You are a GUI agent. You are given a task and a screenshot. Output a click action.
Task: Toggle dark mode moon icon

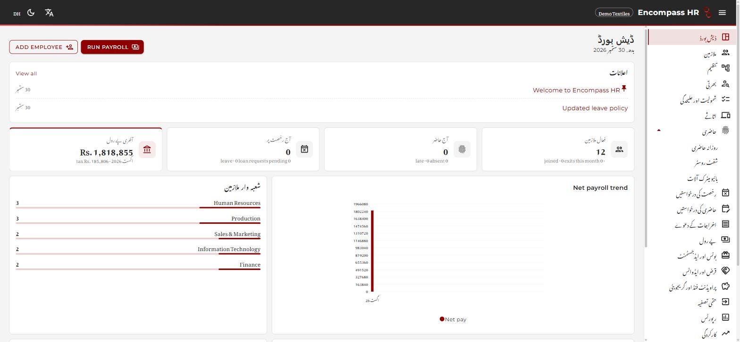[31, 13]
